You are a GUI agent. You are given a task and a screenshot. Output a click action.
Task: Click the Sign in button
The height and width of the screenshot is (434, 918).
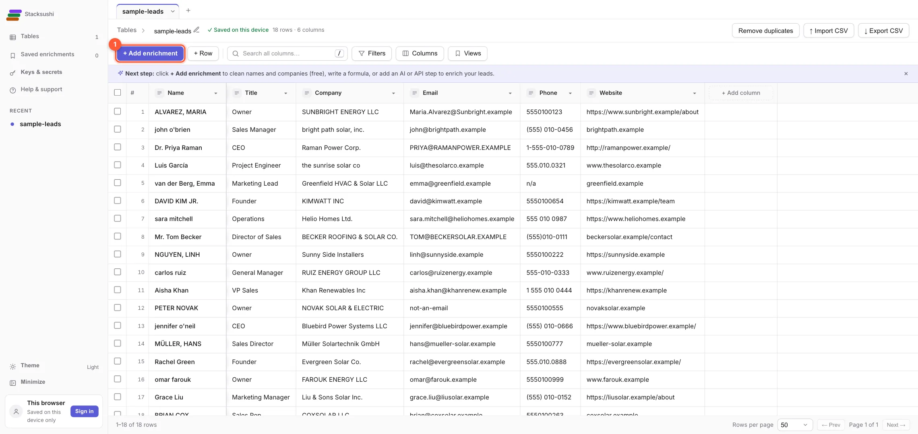pyautogui.click(x=85, y=411)
